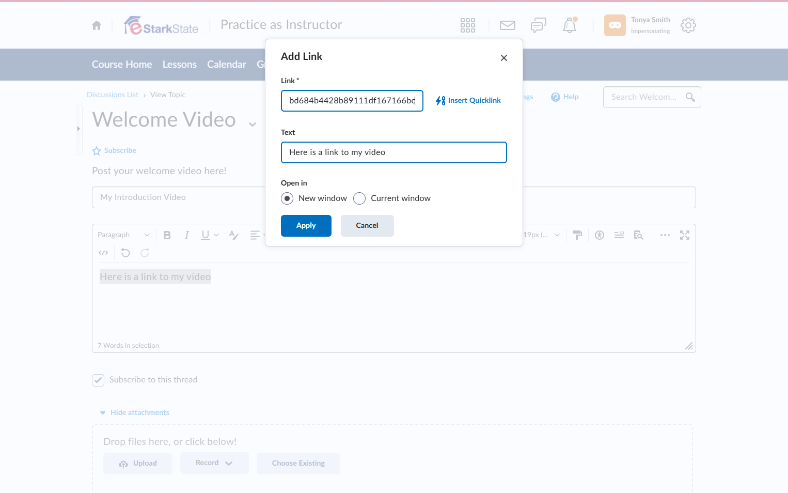Expand the underline options arrow
The image size is (788, 493).
(x=216, y=235)
